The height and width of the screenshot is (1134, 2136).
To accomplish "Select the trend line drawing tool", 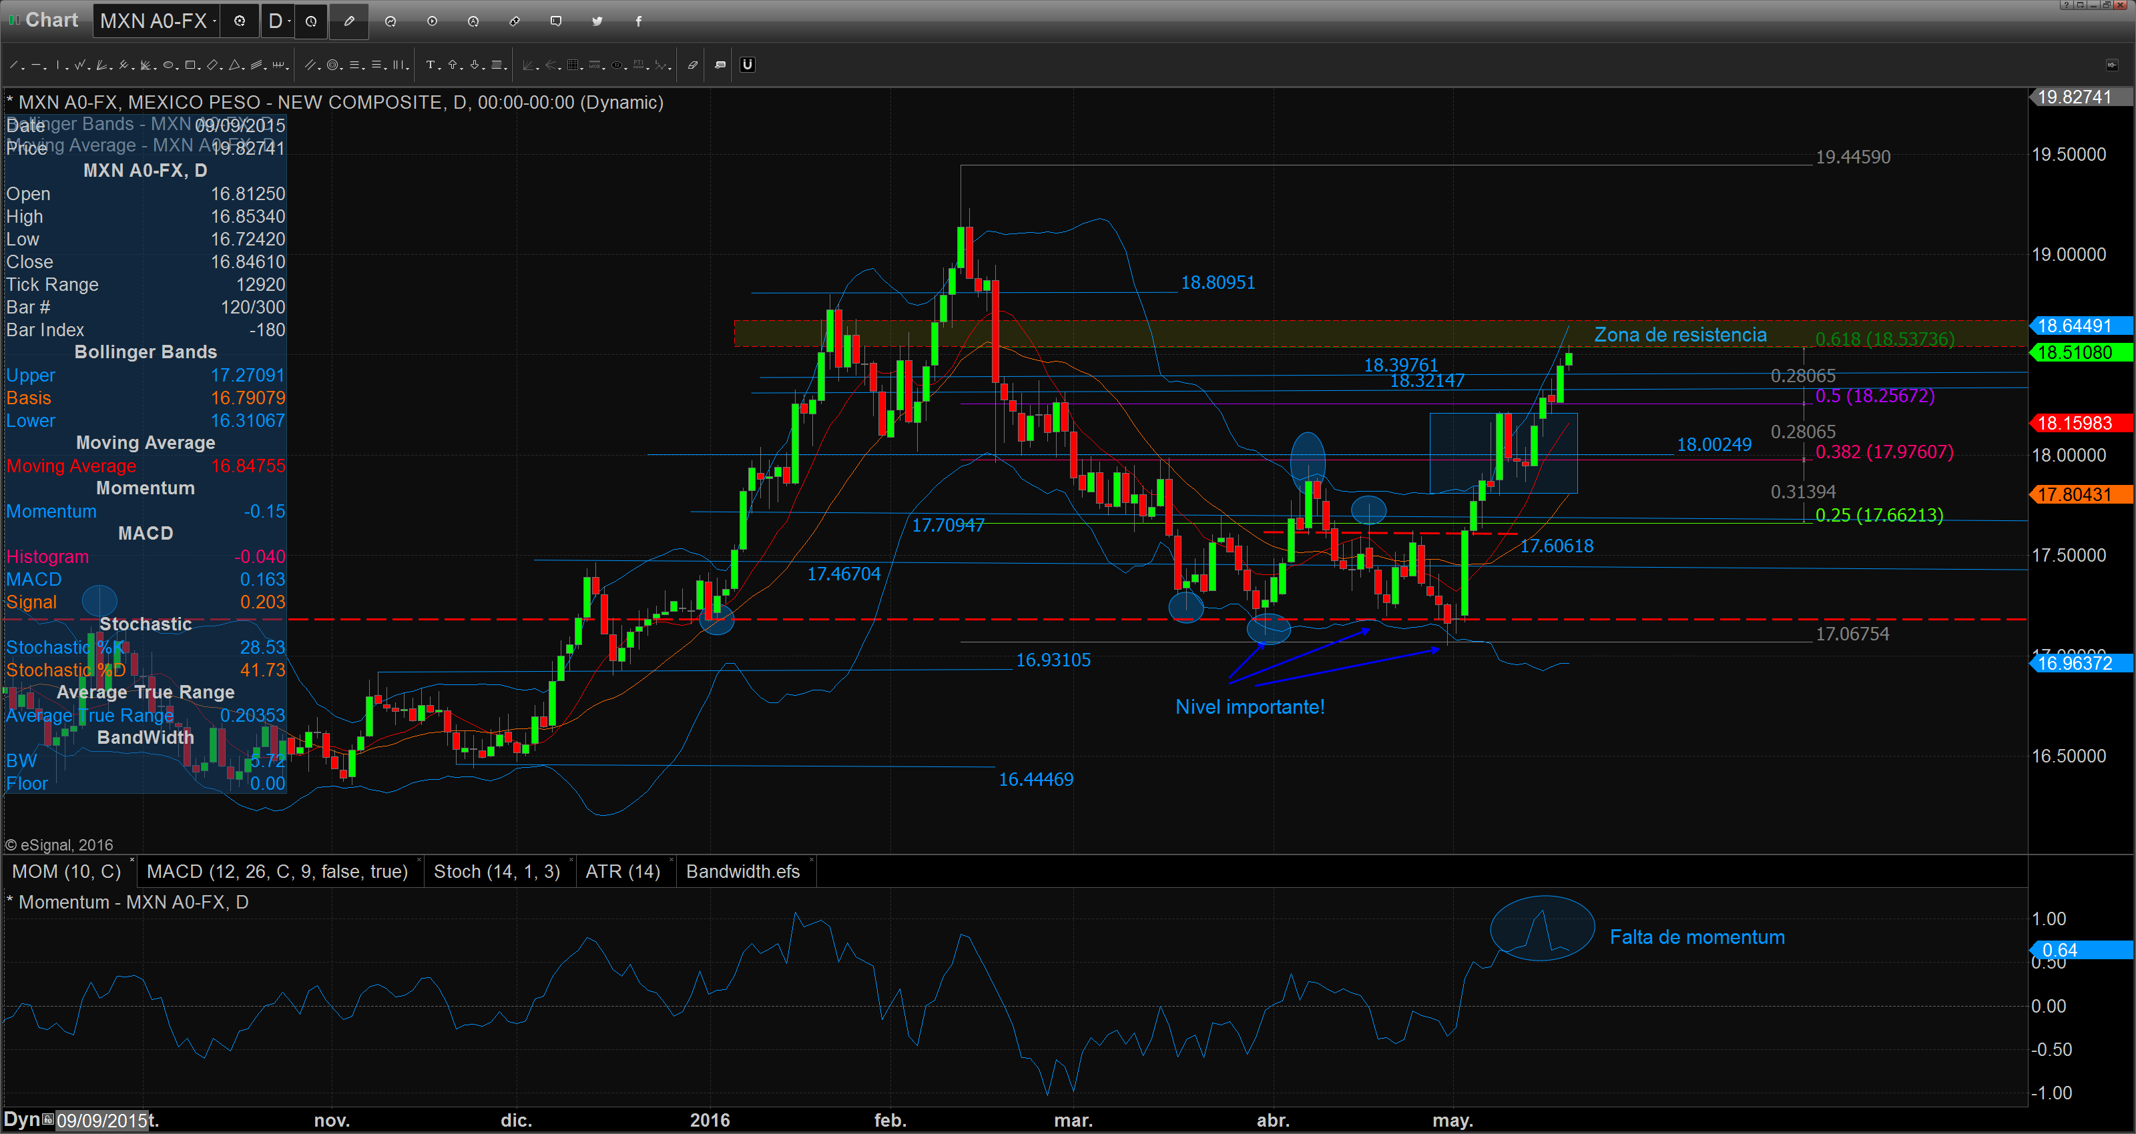I will click(x=13, y=65).
